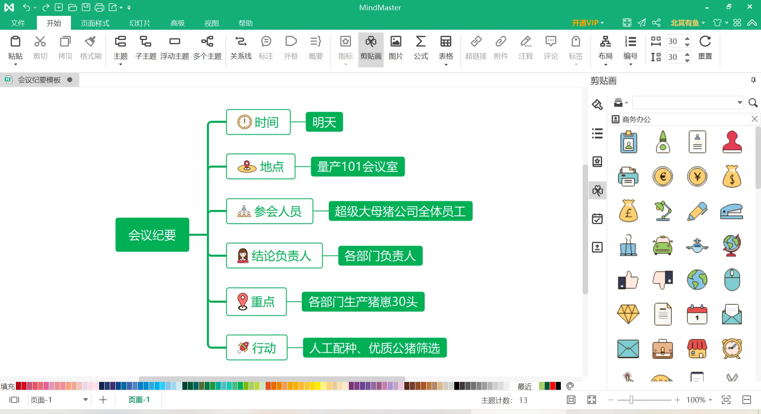Image resolution: width=761 pixels, height=414 pixels.
Task: Open the 视图 menu tab
Action: 211,23
